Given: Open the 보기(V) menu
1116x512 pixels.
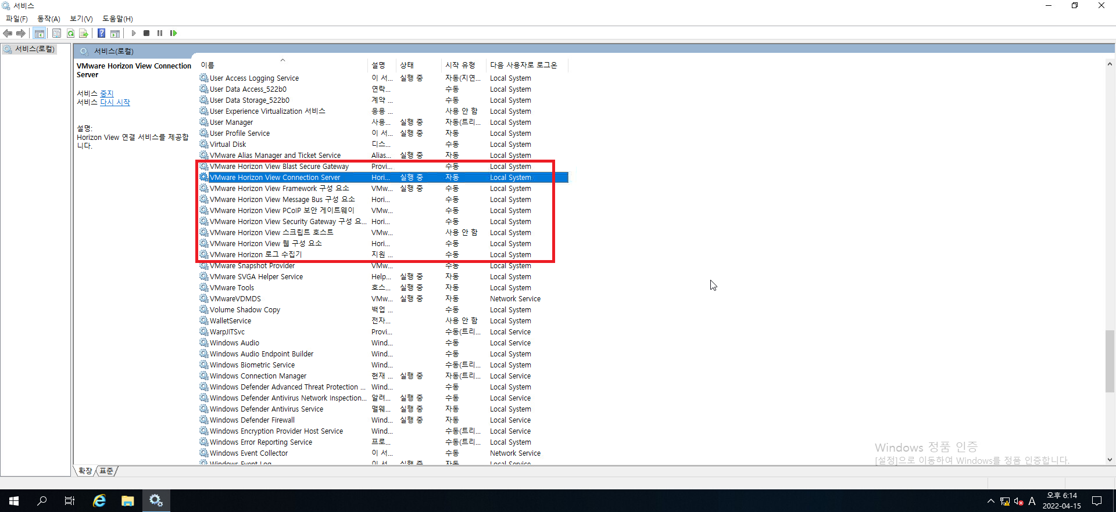Looking at the screenshot, I should (81, 19).
